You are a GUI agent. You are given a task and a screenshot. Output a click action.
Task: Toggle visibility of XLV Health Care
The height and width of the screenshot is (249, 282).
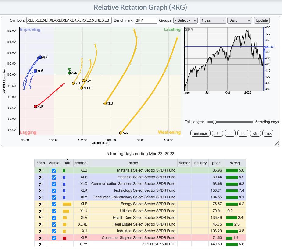click(54, 218)
